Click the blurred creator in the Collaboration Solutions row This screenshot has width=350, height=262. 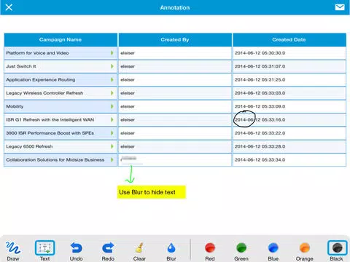pyautogui.click(x=128, y=159)
